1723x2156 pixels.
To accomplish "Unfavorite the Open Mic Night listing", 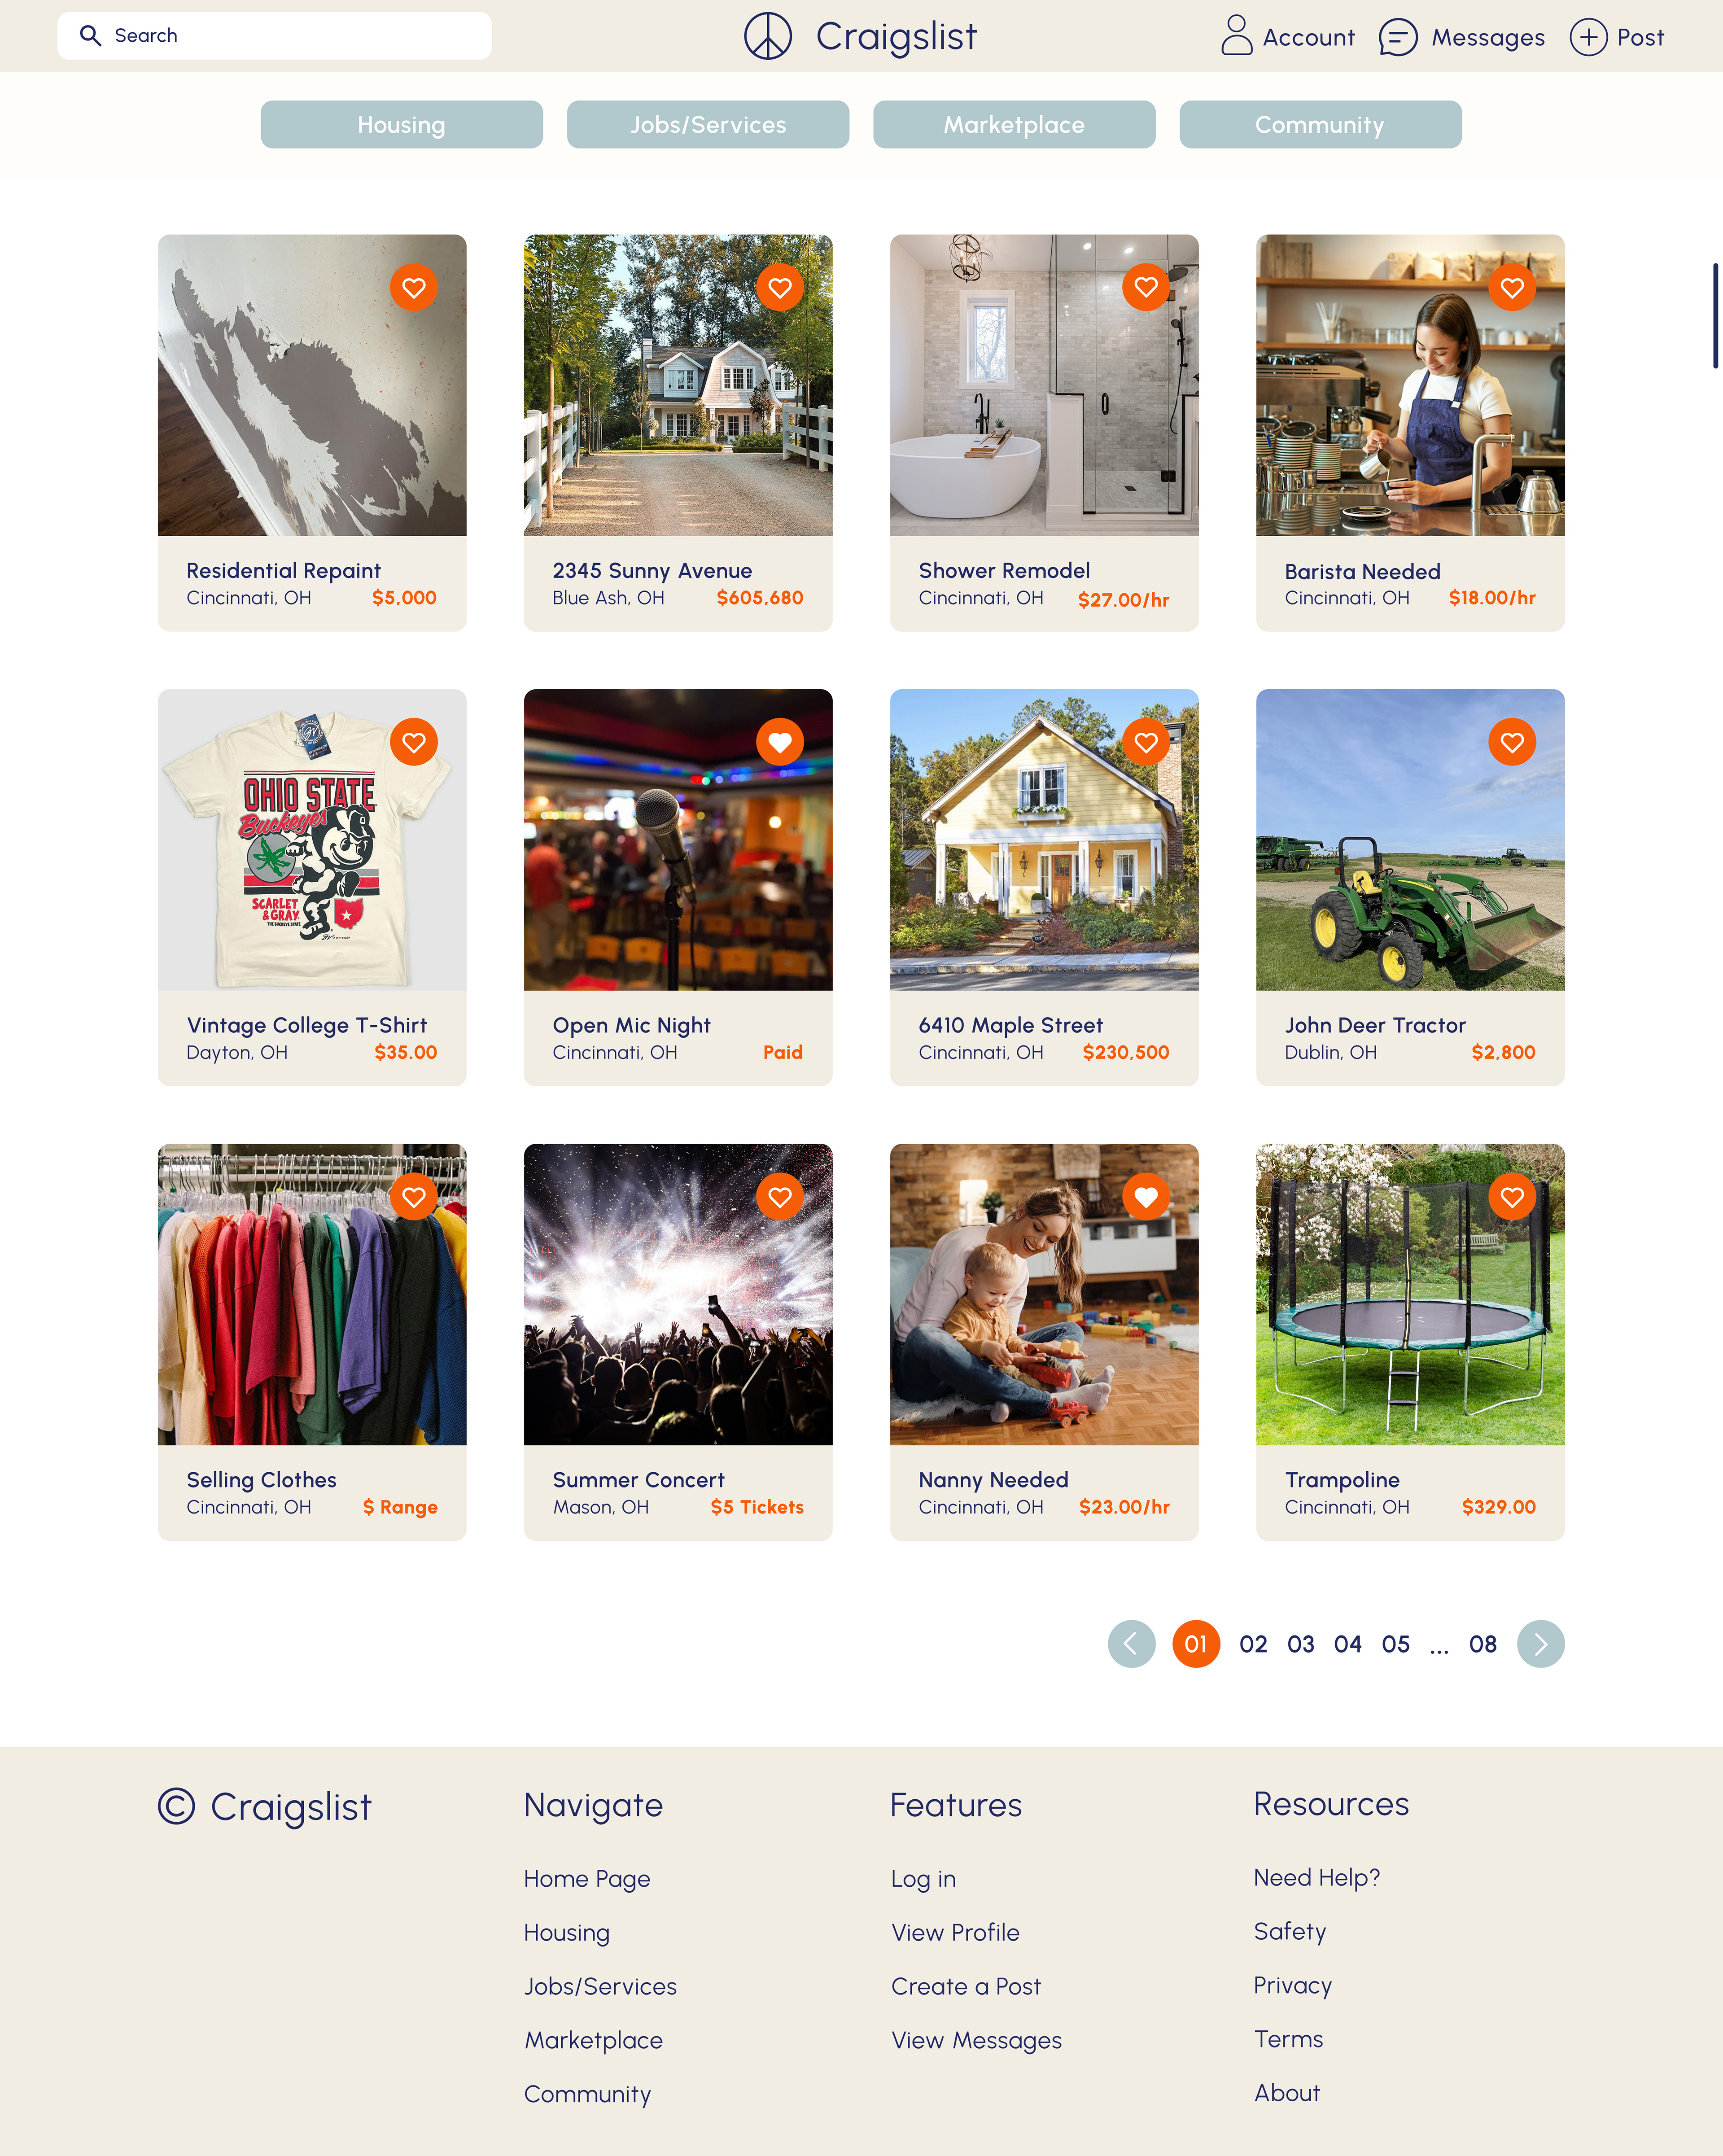I will tap(780, 742).
